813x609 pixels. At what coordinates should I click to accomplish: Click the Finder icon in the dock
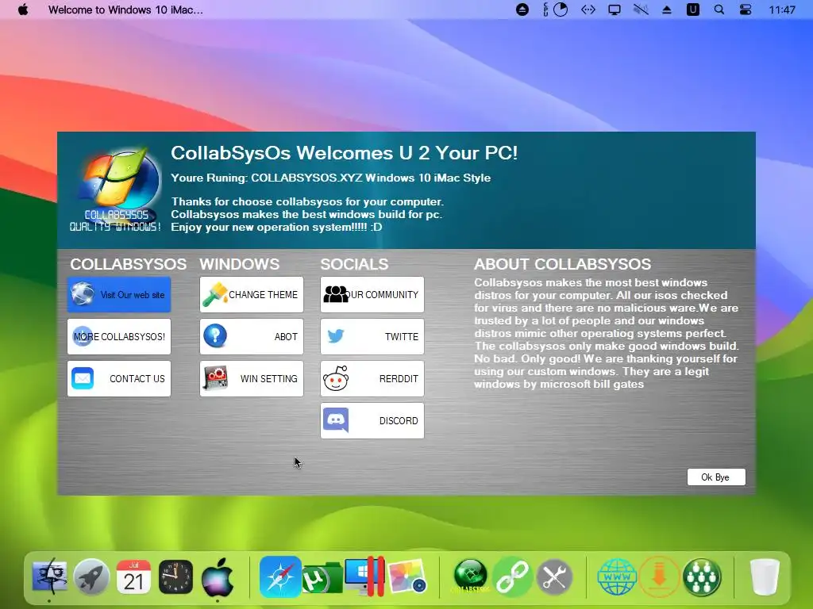coord(49,576)
